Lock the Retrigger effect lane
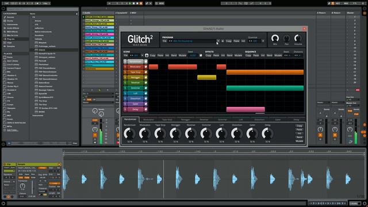Image resolution: width=368 pixels, height=207 pixels. [x=145, y=78]
